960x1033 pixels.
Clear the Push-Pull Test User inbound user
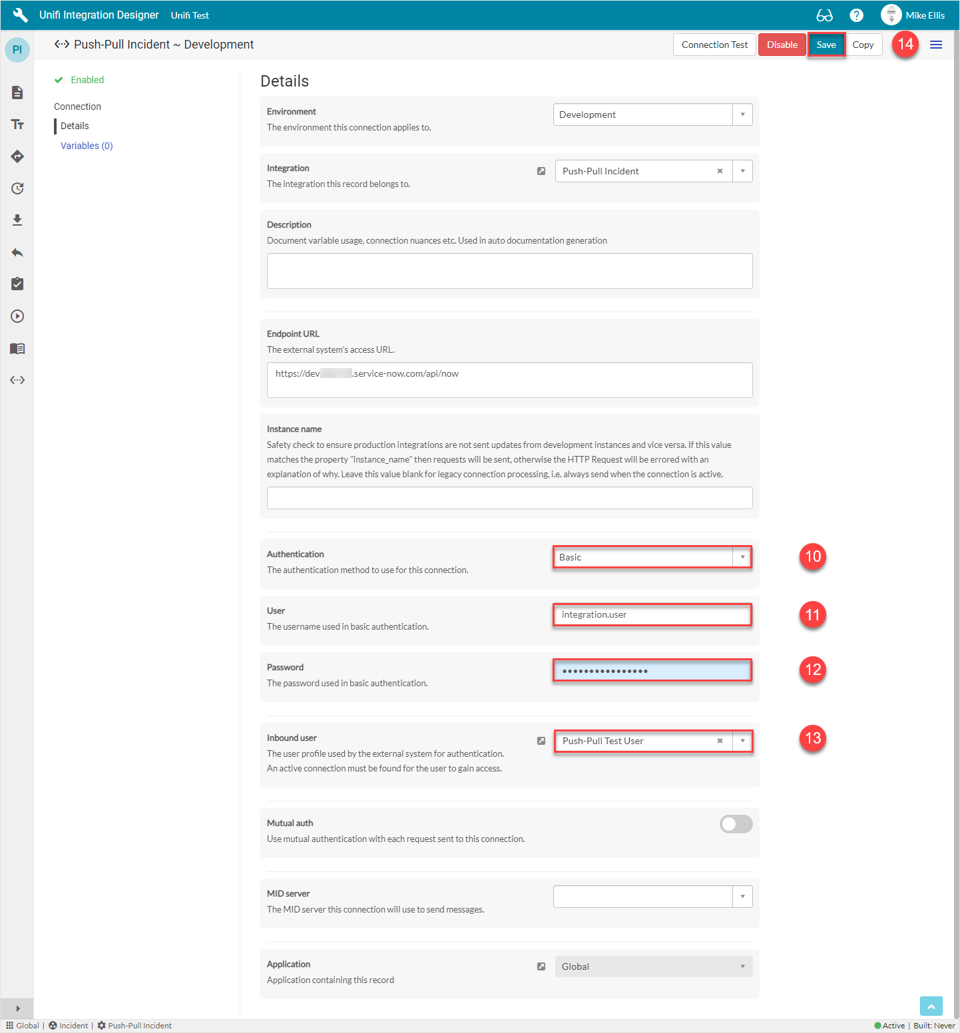point(720,741)
